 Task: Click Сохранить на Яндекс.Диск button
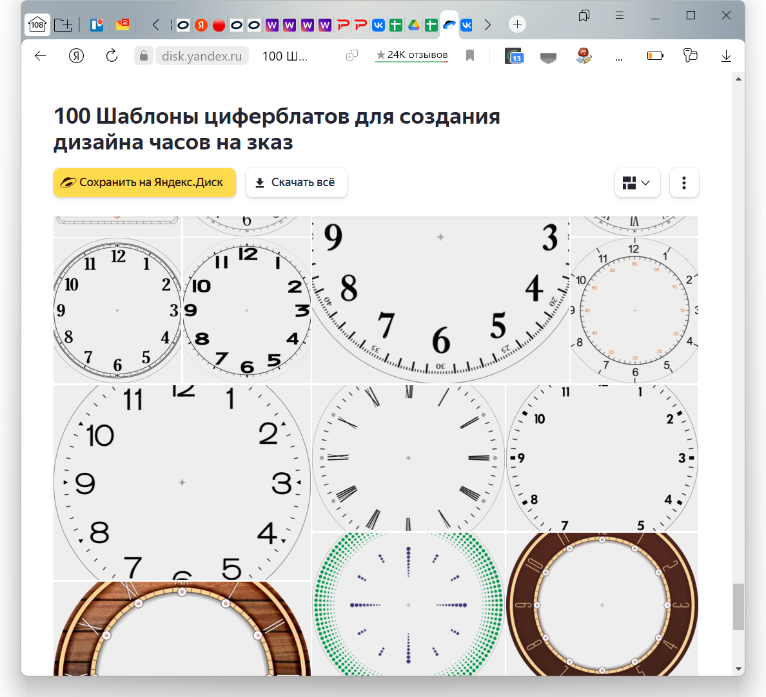(x=144, y=183)
